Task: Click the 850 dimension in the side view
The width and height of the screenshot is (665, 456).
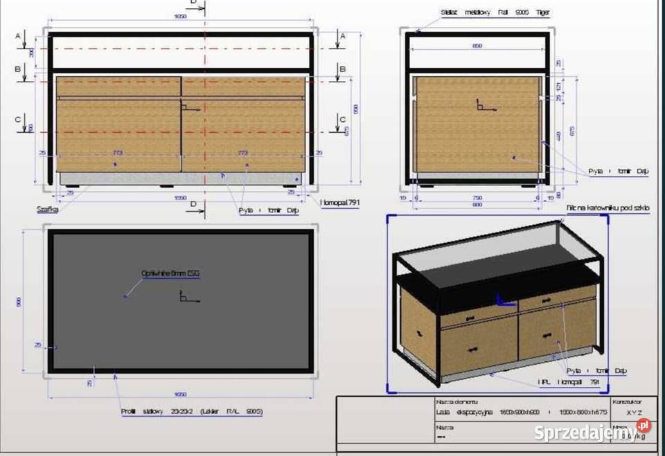Action: click(478, 46)
